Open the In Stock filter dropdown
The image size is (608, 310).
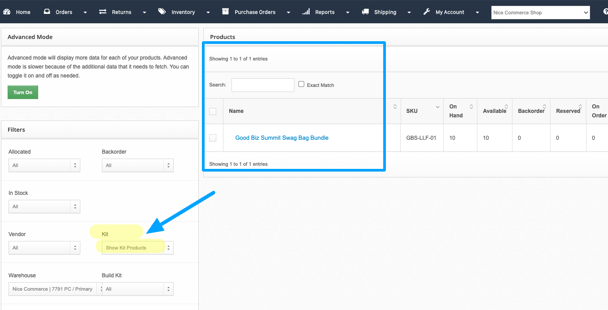(44, 207)
